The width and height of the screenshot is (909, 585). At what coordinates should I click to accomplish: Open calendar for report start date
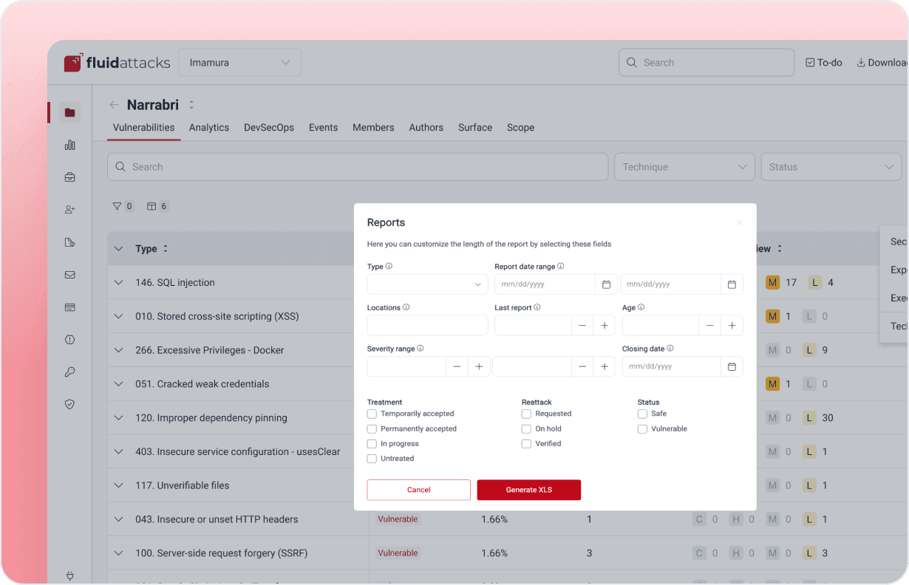(606, 284)
